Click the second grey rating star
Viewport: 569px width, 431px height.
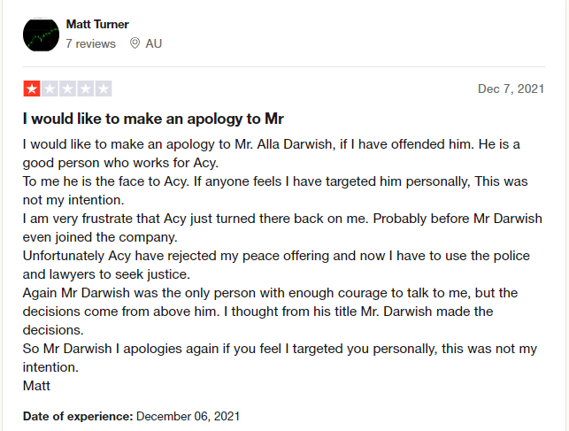click(50, 89)
